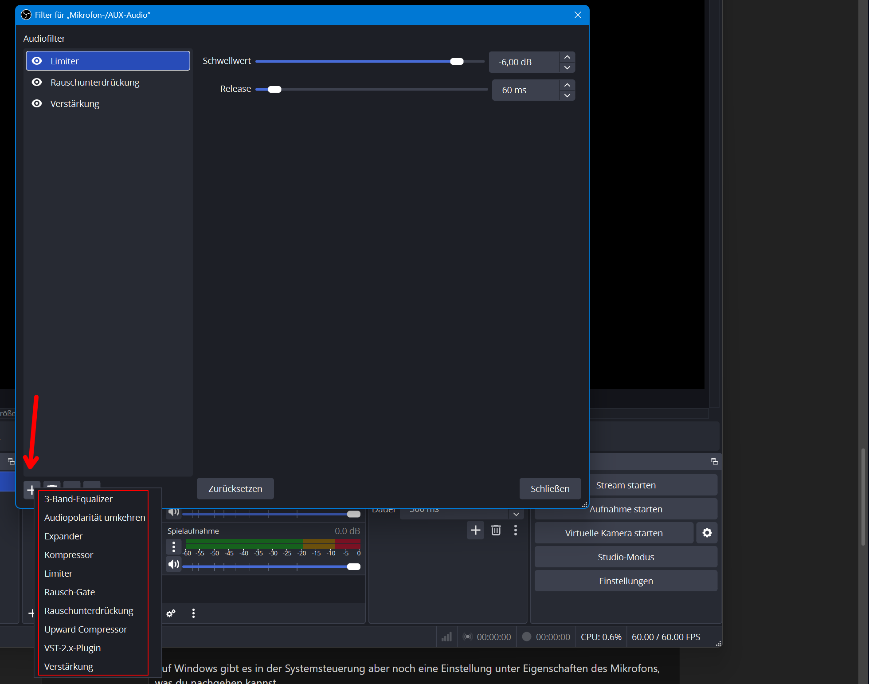Choose Kompressor from filter menu
The image size is (869, 684).
(69, 555)
